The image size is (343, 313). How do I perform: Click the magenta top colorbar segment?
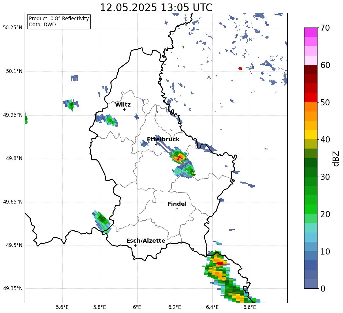click(311, 32)
